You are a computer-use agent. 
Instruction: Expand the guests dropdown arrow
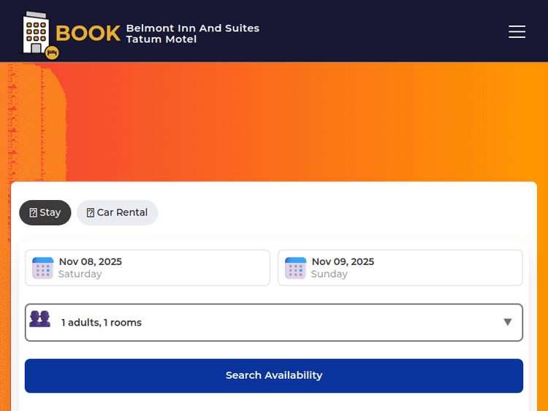click(x=507, y=322)
